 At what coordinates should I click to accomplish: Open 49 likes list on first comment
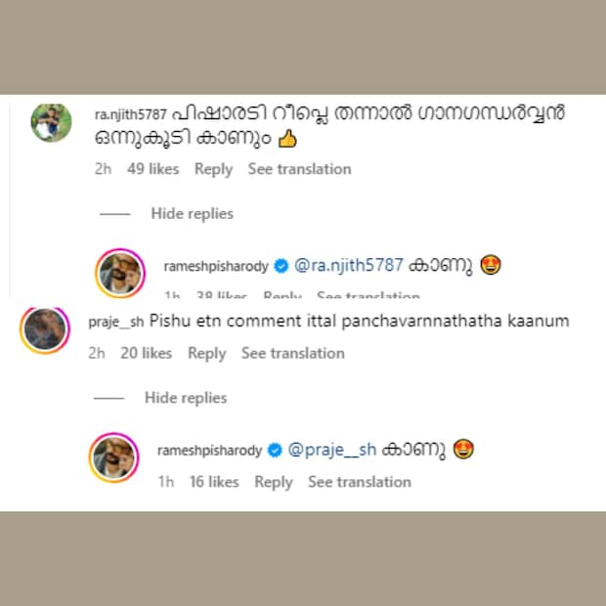click(x=153, y=169)
